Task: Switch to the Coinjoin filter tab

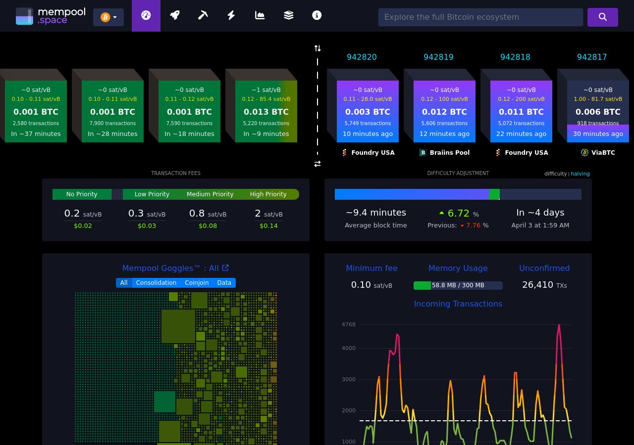Action: point(197,283)
